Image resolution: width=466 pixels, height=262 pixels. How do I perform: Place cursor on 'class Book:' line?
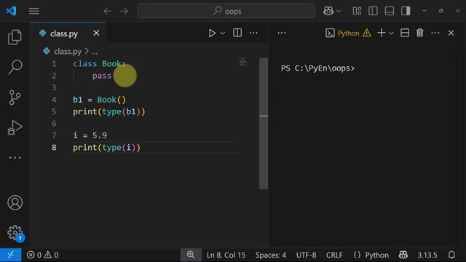pyautogui.click(x=99, y=64)
